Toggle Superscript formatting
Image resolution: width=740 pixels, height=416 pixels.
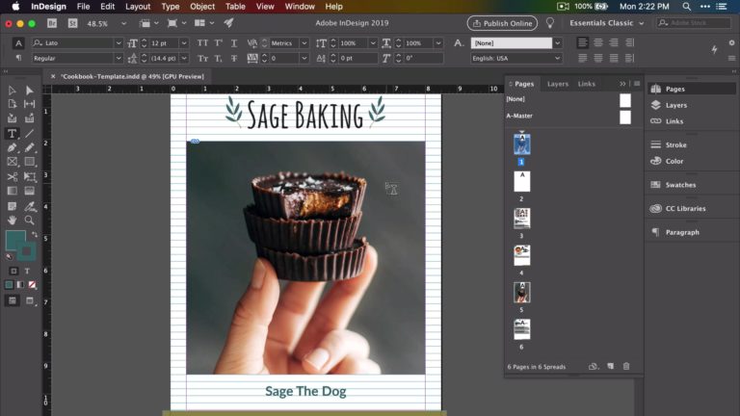coord(218,43)
